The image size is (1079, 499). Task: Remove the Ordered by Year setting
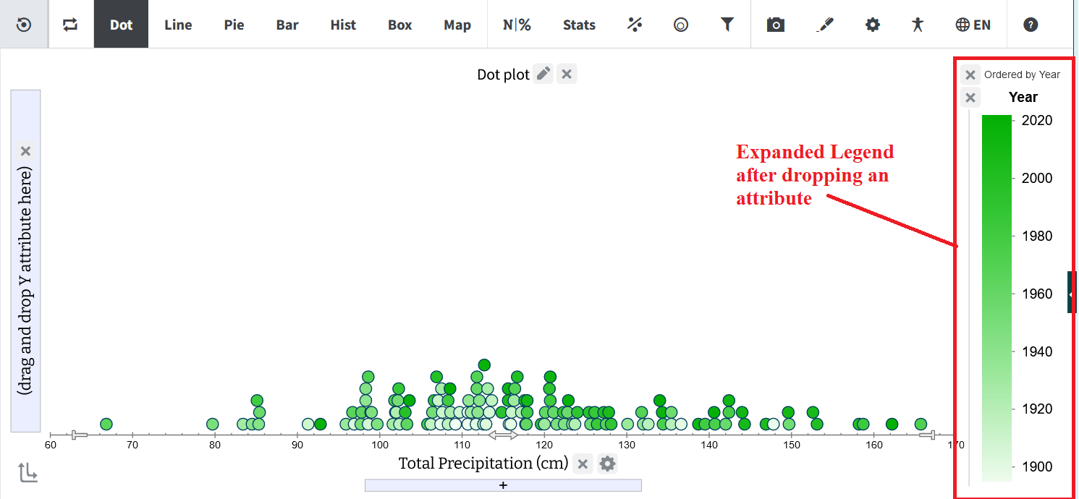pyautogui.click(x=970, y=74)
